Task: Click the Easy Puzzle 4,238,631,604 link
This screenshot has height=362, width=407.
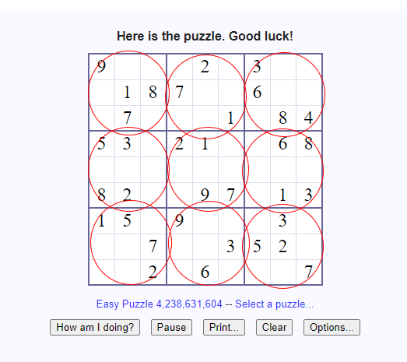Action: 159,304
